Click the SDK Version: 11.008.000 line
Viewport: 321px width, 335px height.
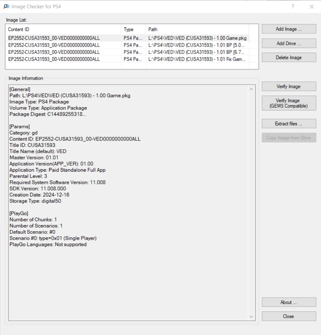point(38,188)
